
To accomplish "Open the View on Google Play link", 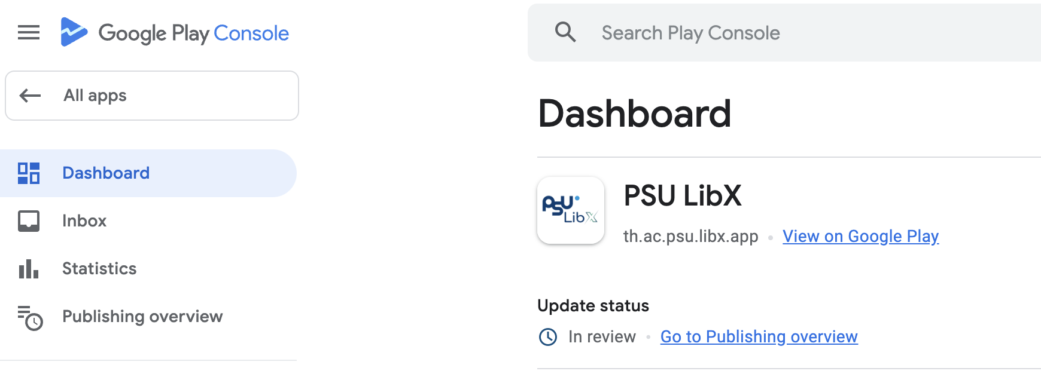I will pyautogui.click(x=860, y=236).
